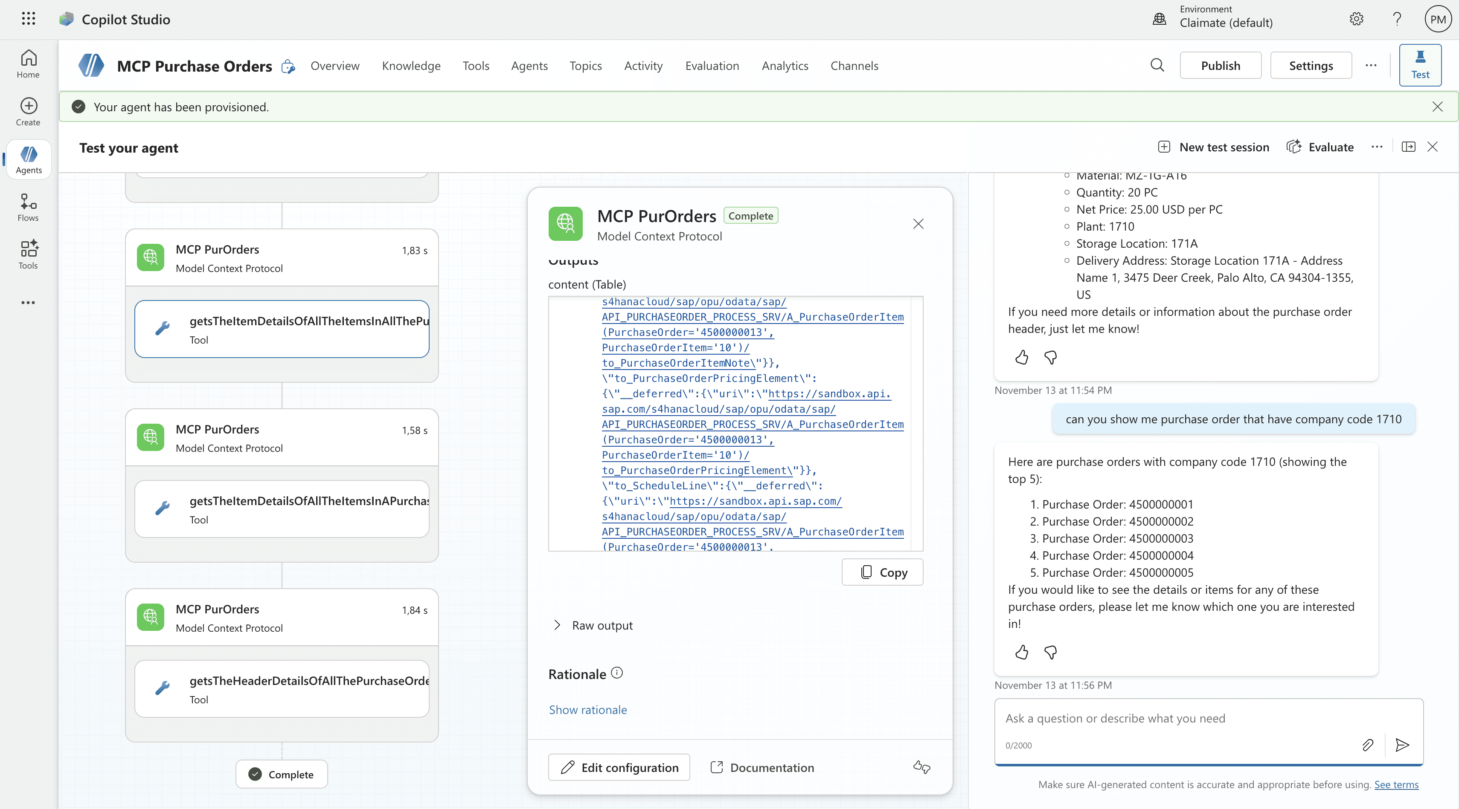This screenshot has width=1459, height=809.
Task: Toggle the Test pane button
Action: click(1420, 65)
